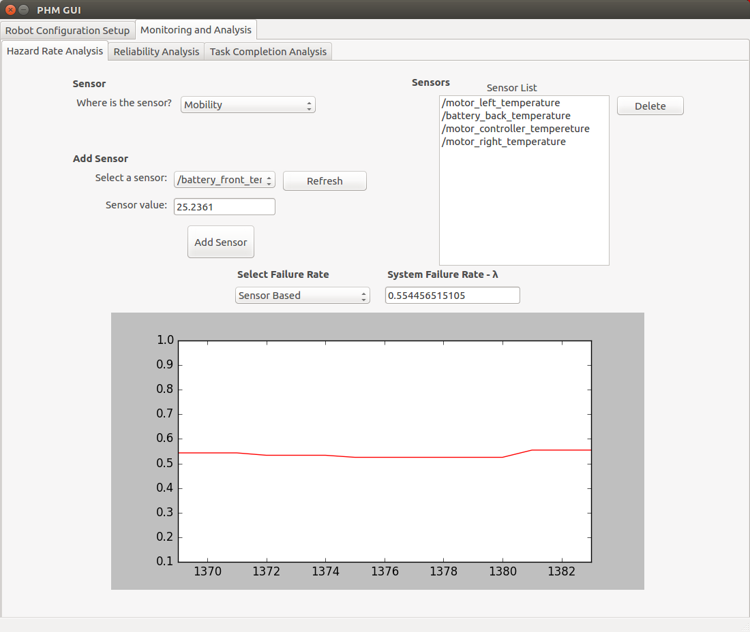Viewport: 750px width, 632px height.
Task: Close the PHM GUI window
Action: click(10, 10)
